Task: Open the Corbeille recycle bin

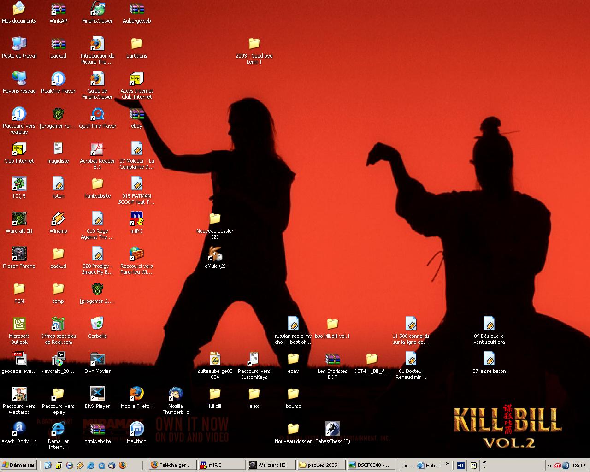Action: click(x=97, y=324)
